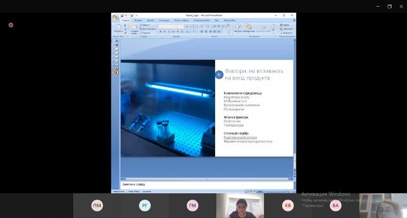407x218 pixels.
Task: Create a new slide with Создать слайд
Action: pos(134,29)
